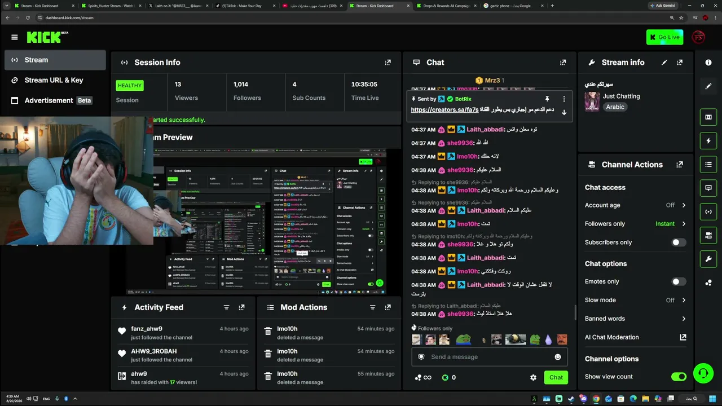
Task: Expand the pinned message with down arrow
Action: click(563, 112)
